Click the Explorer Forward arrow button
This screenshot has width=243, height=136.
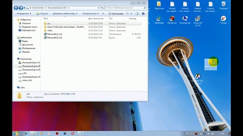click(21, 8)
